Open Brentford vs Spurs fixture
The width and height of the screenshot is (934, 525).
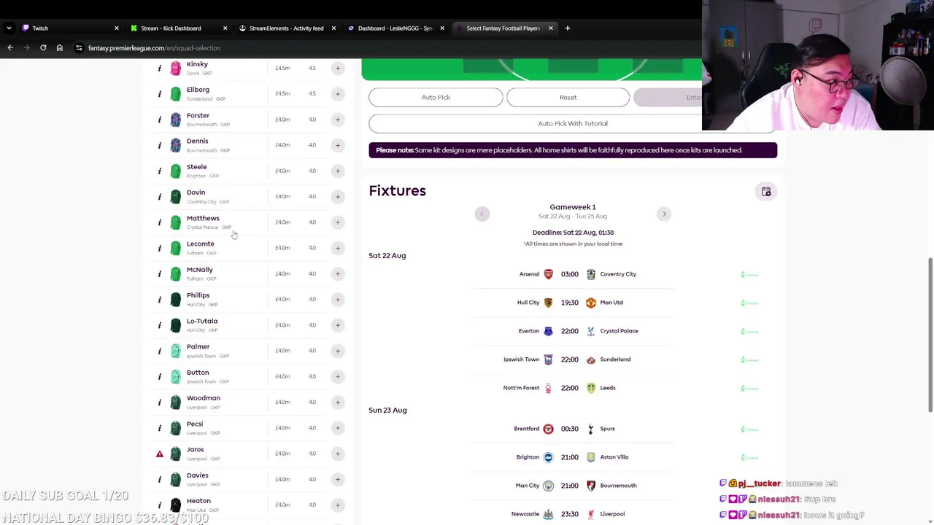click(573, 429)
